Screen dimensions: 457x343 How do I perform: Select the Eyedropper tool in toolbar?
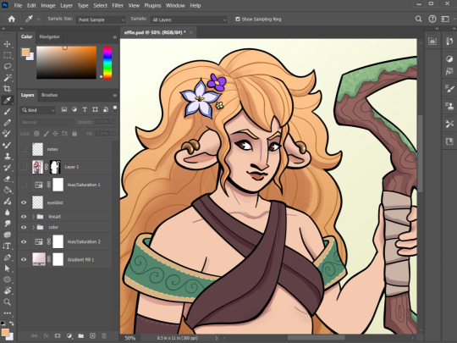8,100
